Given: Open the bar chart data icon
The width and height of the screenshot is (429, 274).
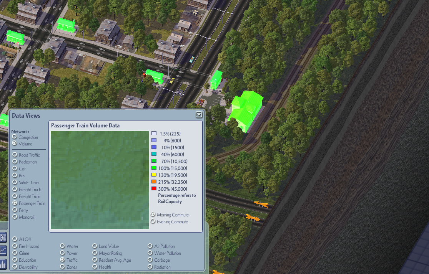Looking at the screenshot, I should (3, 264).
